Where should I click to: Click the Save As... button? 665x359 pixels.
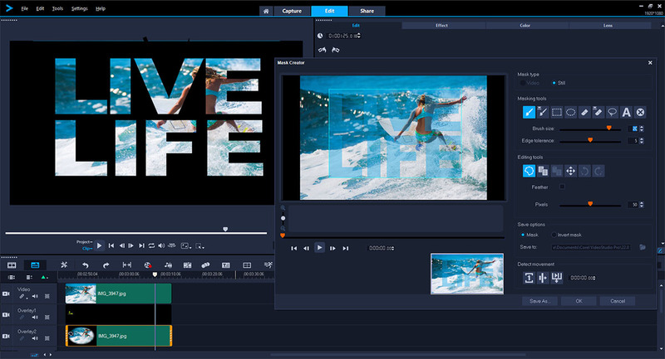(x=539, y=301)
